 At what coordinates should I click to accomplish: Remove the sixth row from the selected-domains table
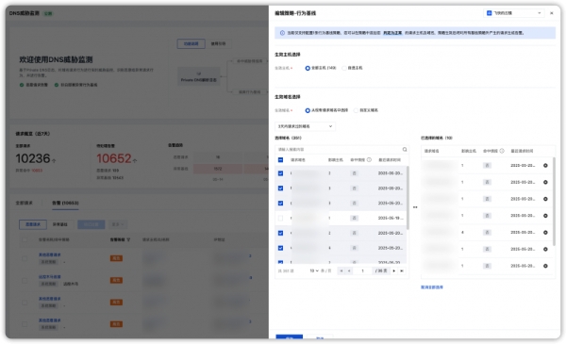coord(545,249)
